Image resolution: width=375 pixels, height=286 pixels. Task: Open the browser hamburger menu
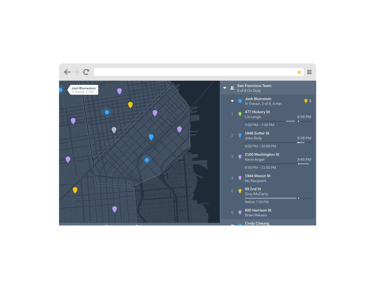pyautogui.click(x=309, y=72)
